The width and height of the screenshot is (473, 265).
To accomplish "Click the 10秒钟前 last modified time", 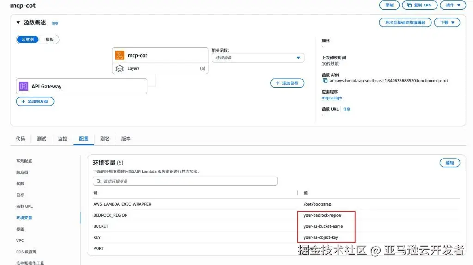I will [x=330, y=64].
